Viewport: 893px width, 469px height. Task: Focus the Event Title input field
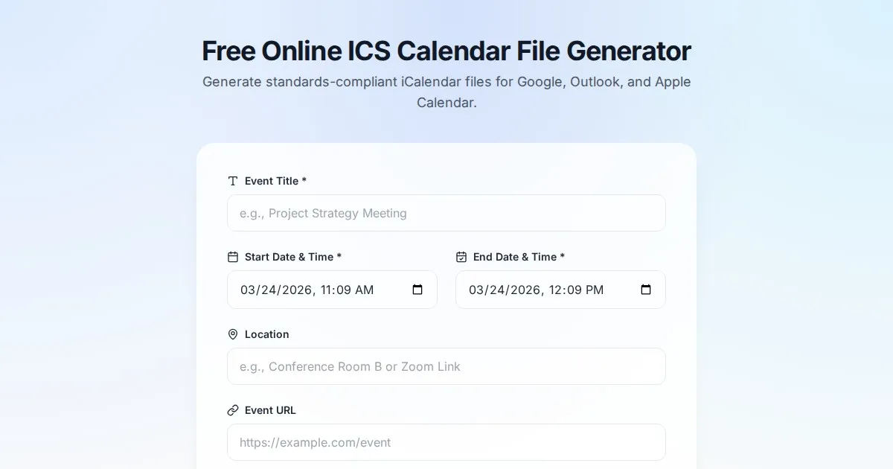click(x=446, y=213)
